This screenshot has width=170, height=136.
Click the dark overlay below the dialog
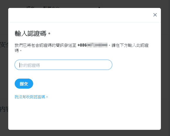85,133
